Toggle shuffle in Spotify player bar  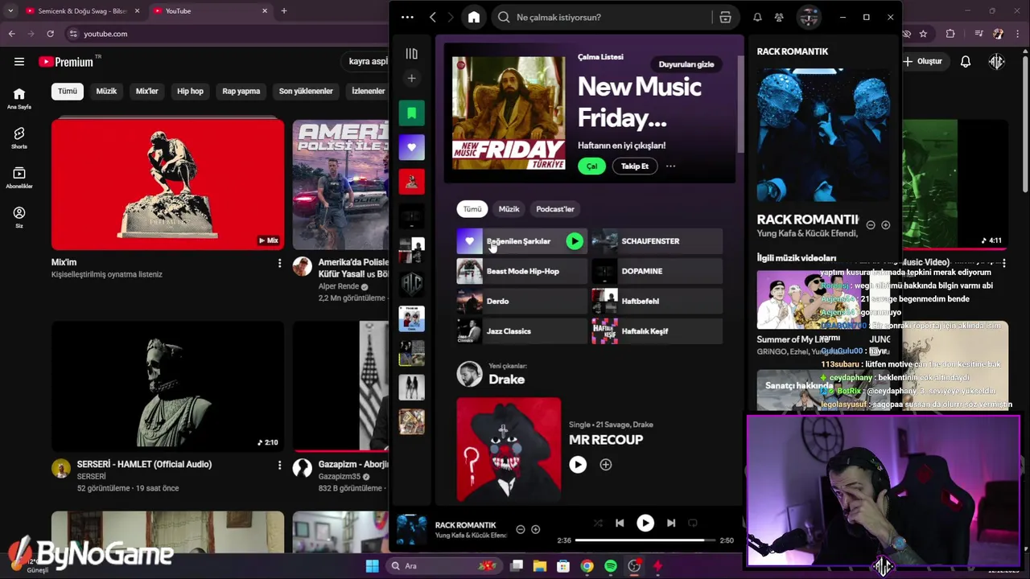pos(597,523)
